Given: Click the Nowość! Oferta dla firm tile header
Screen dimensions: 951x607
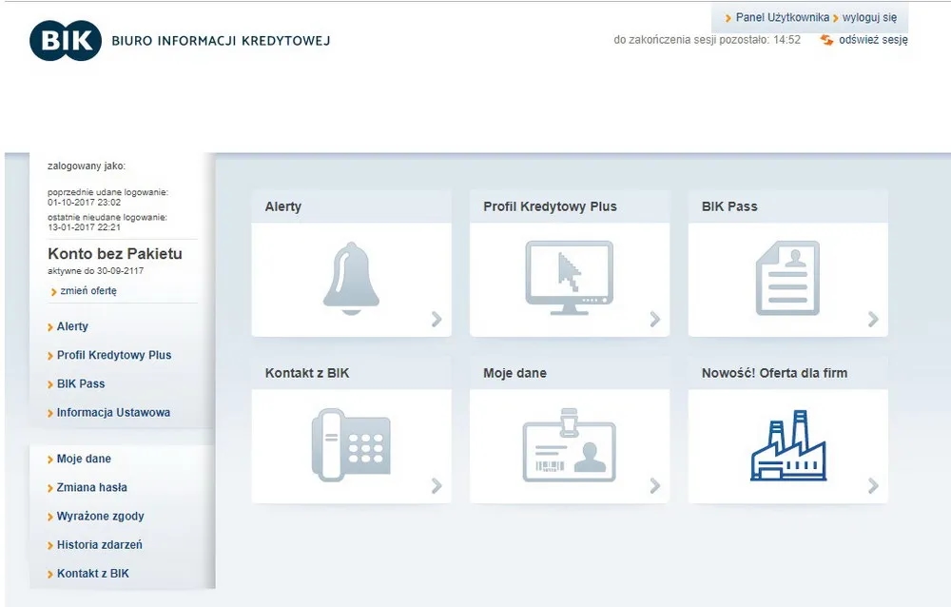Looking at the screenshot, I should (x=774, y=373).
